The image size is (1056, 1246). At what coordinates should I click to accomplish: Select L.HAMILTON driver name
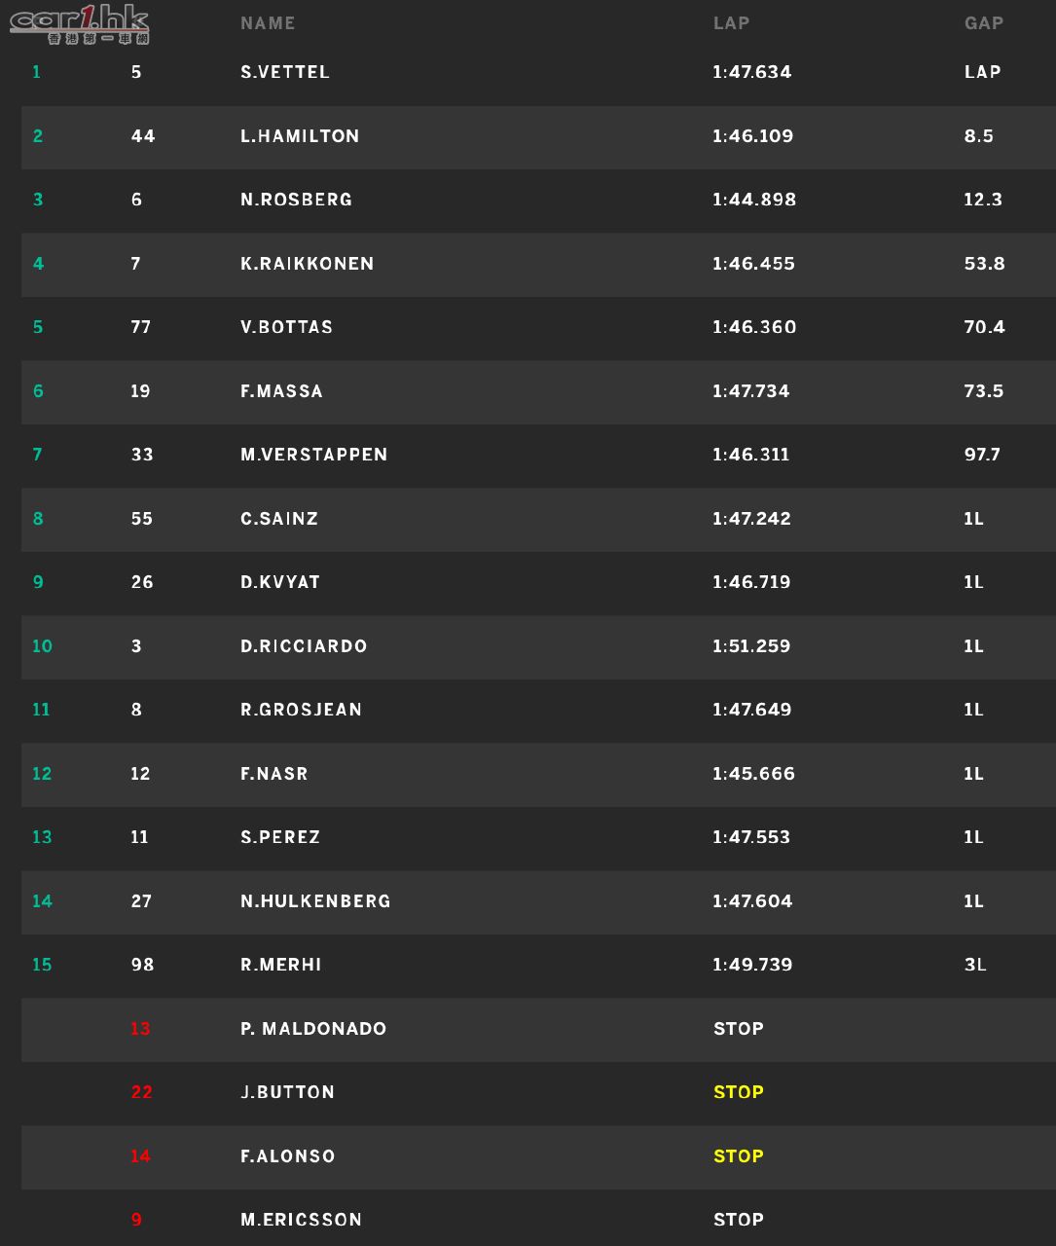(x=300, y=136)
